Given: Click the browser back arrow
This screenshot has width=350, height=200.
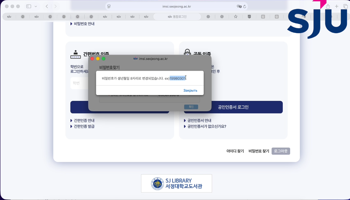Looking at the screenshot, I should [x=47, y=6].
